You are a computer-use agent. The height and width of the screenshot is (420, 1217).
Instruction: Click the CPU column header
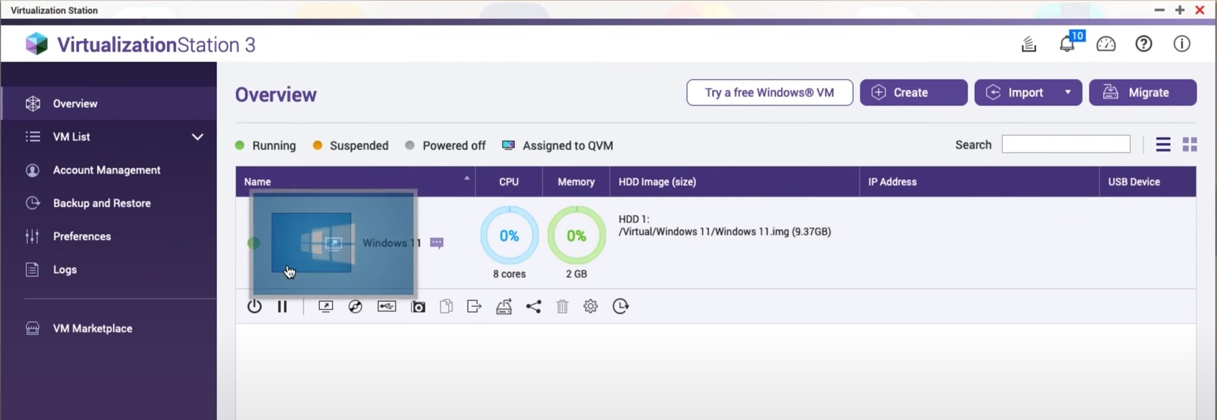(509, 182)
